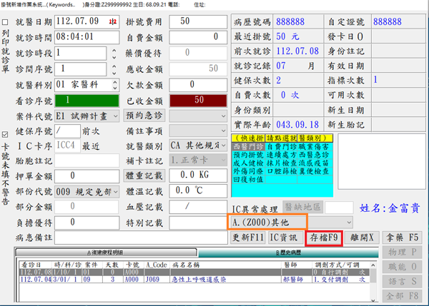Click the 拿藥 F5 button
429x306 pixels.
pyautogui.click(x=403, y=237)
